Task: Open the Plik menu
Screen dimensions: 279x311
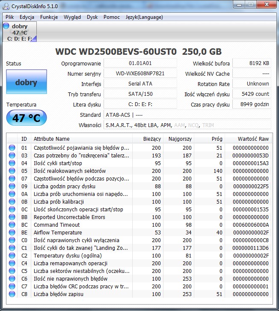Action: pos(10,17)
